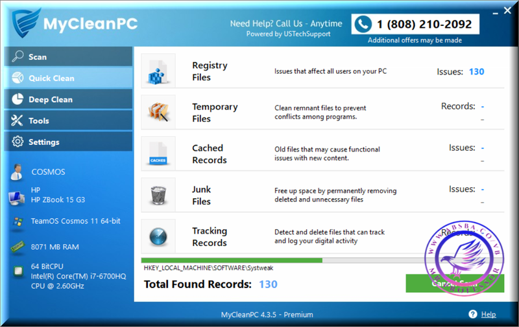Close the MyCleanPC window
Image resolution: width=519 pixels, height=327 pixels.
[507, 10]
